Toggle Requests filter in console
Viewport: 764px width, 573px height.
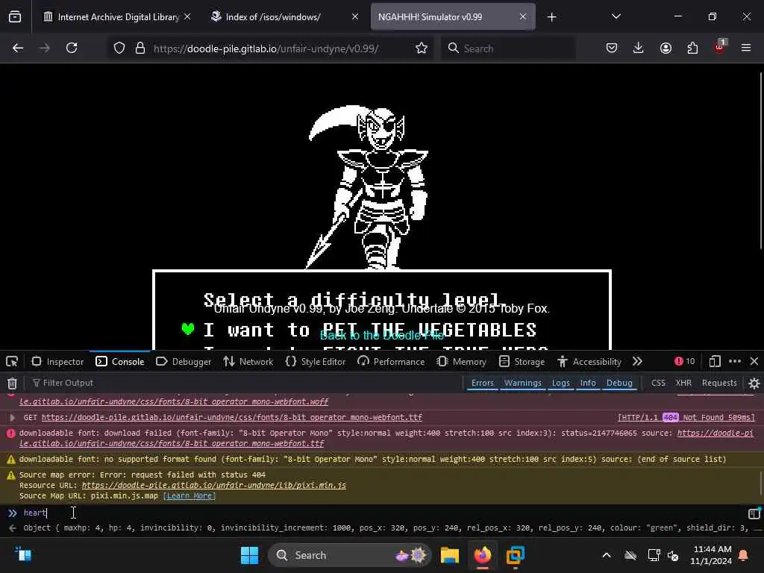tap(719, 383)
